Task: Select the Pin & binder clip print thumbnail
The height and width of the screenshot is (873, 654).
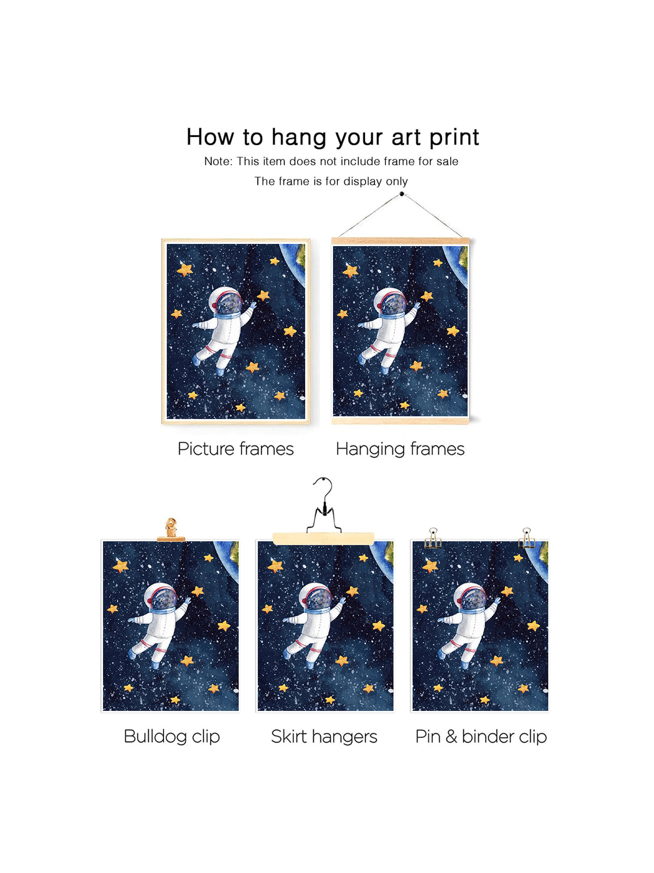Action: point(480,626)
